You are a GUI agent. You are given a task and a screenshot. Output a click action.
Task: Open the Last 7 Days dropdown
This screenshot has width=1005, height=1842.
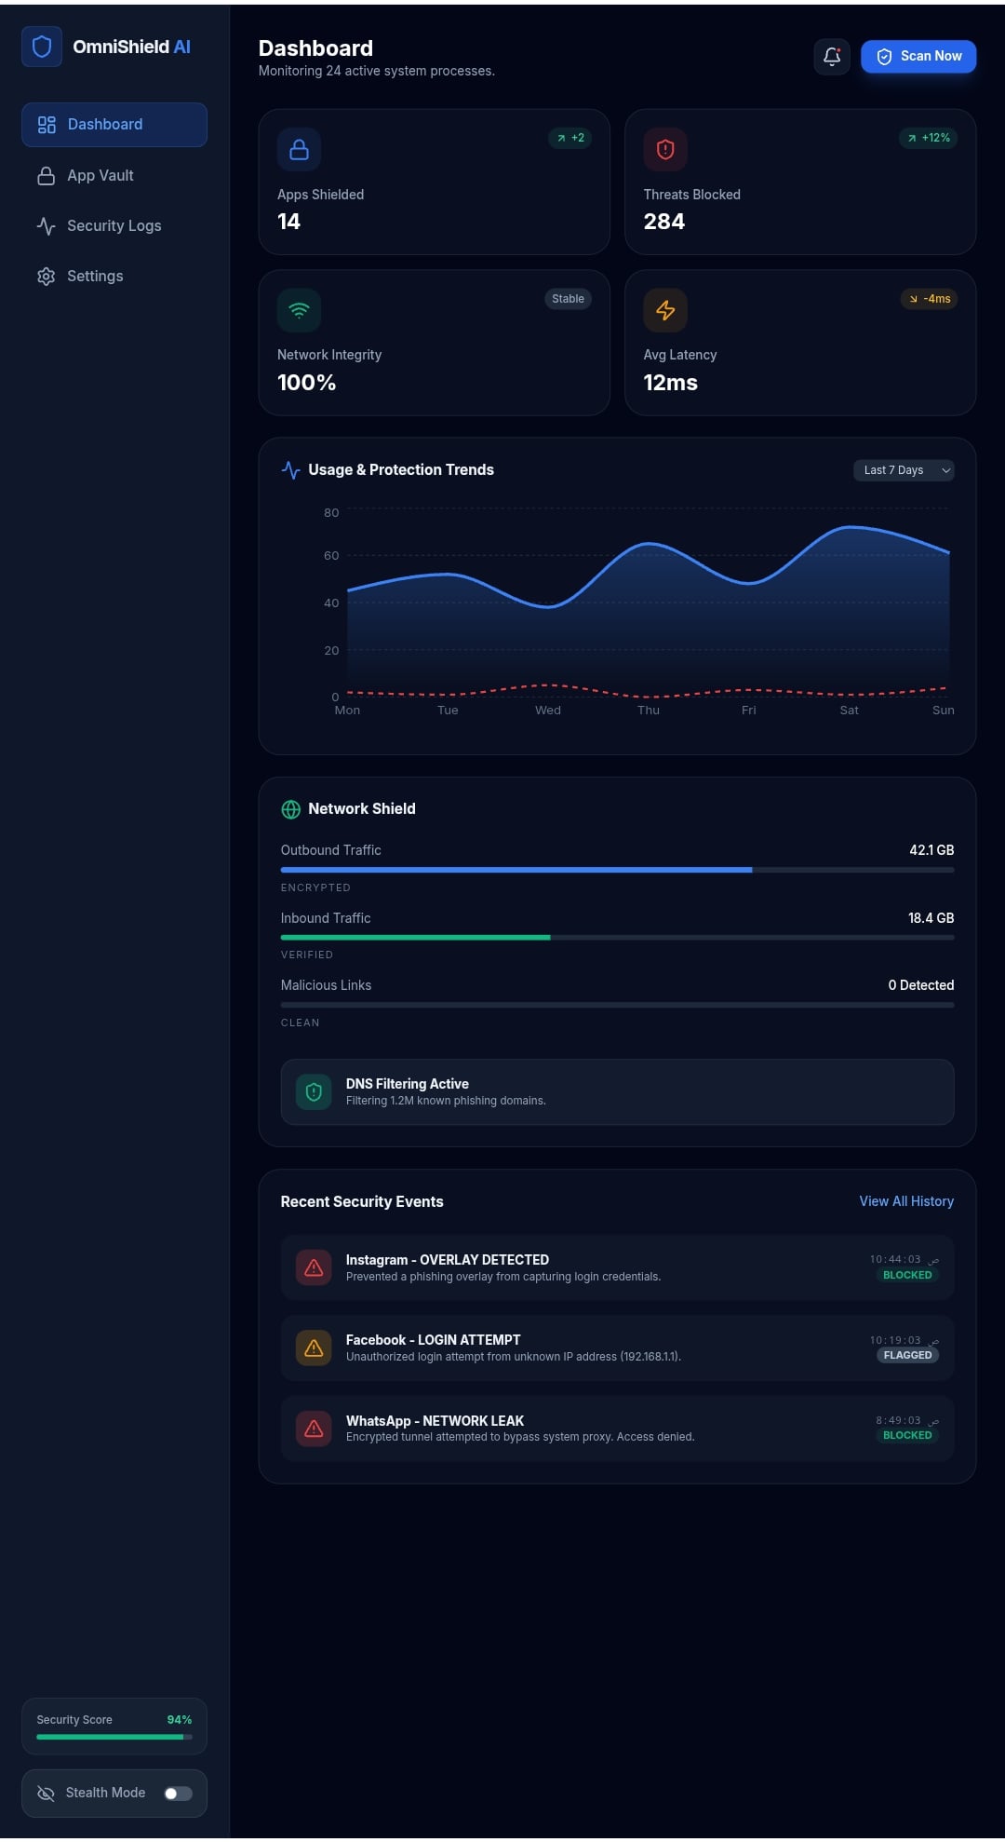(x=903, y=470)
